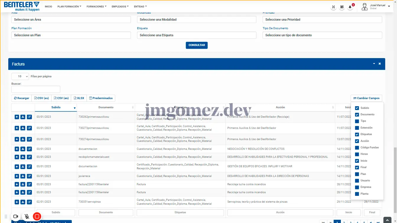Check the Empresa column checkbox

tap(357, 187)
